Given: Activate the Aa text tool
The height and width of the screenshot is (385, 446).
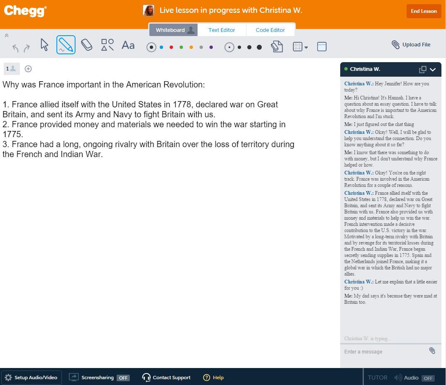Looking at the screenshot, I should click(x=128, y=45).
